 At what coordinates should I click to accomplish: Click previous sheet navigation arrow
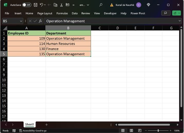6,124
